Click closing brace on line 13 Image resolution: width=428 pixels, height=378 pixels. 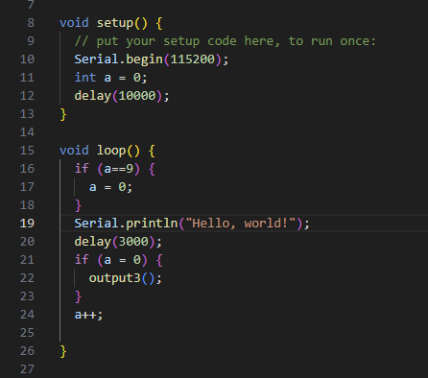[63, 114]
